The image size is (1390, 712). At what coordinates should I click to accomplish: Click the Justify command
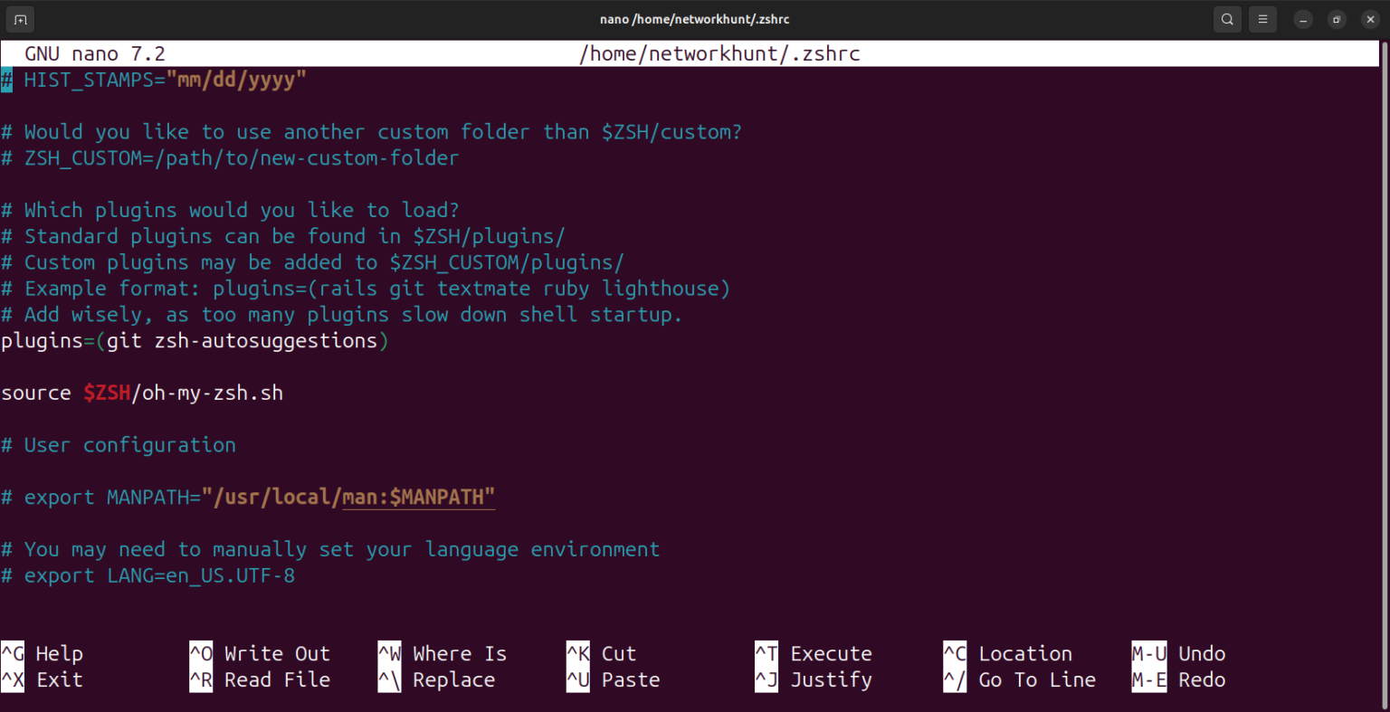[x=765, y=679]
